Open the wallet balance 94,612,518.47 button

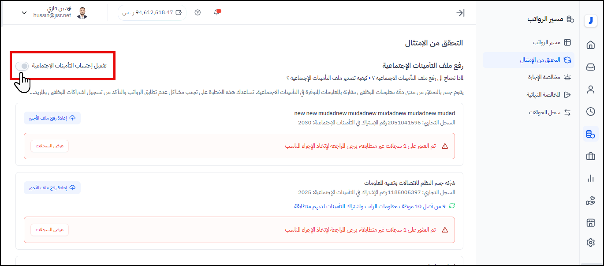(x=152, y=12)
